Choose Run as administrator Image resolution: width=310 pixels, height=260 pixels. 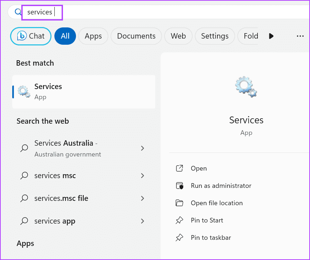click(221, 186)
